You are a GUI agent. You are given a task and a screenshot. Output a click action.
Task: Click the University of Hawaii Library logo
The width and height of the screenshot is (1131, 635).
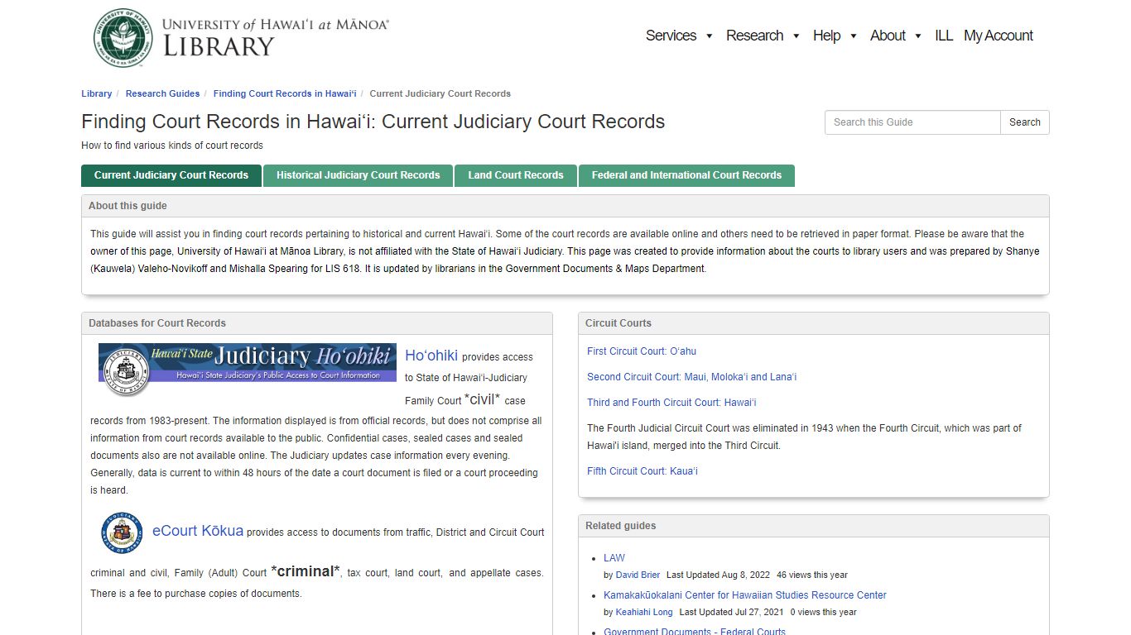(241, 37)
